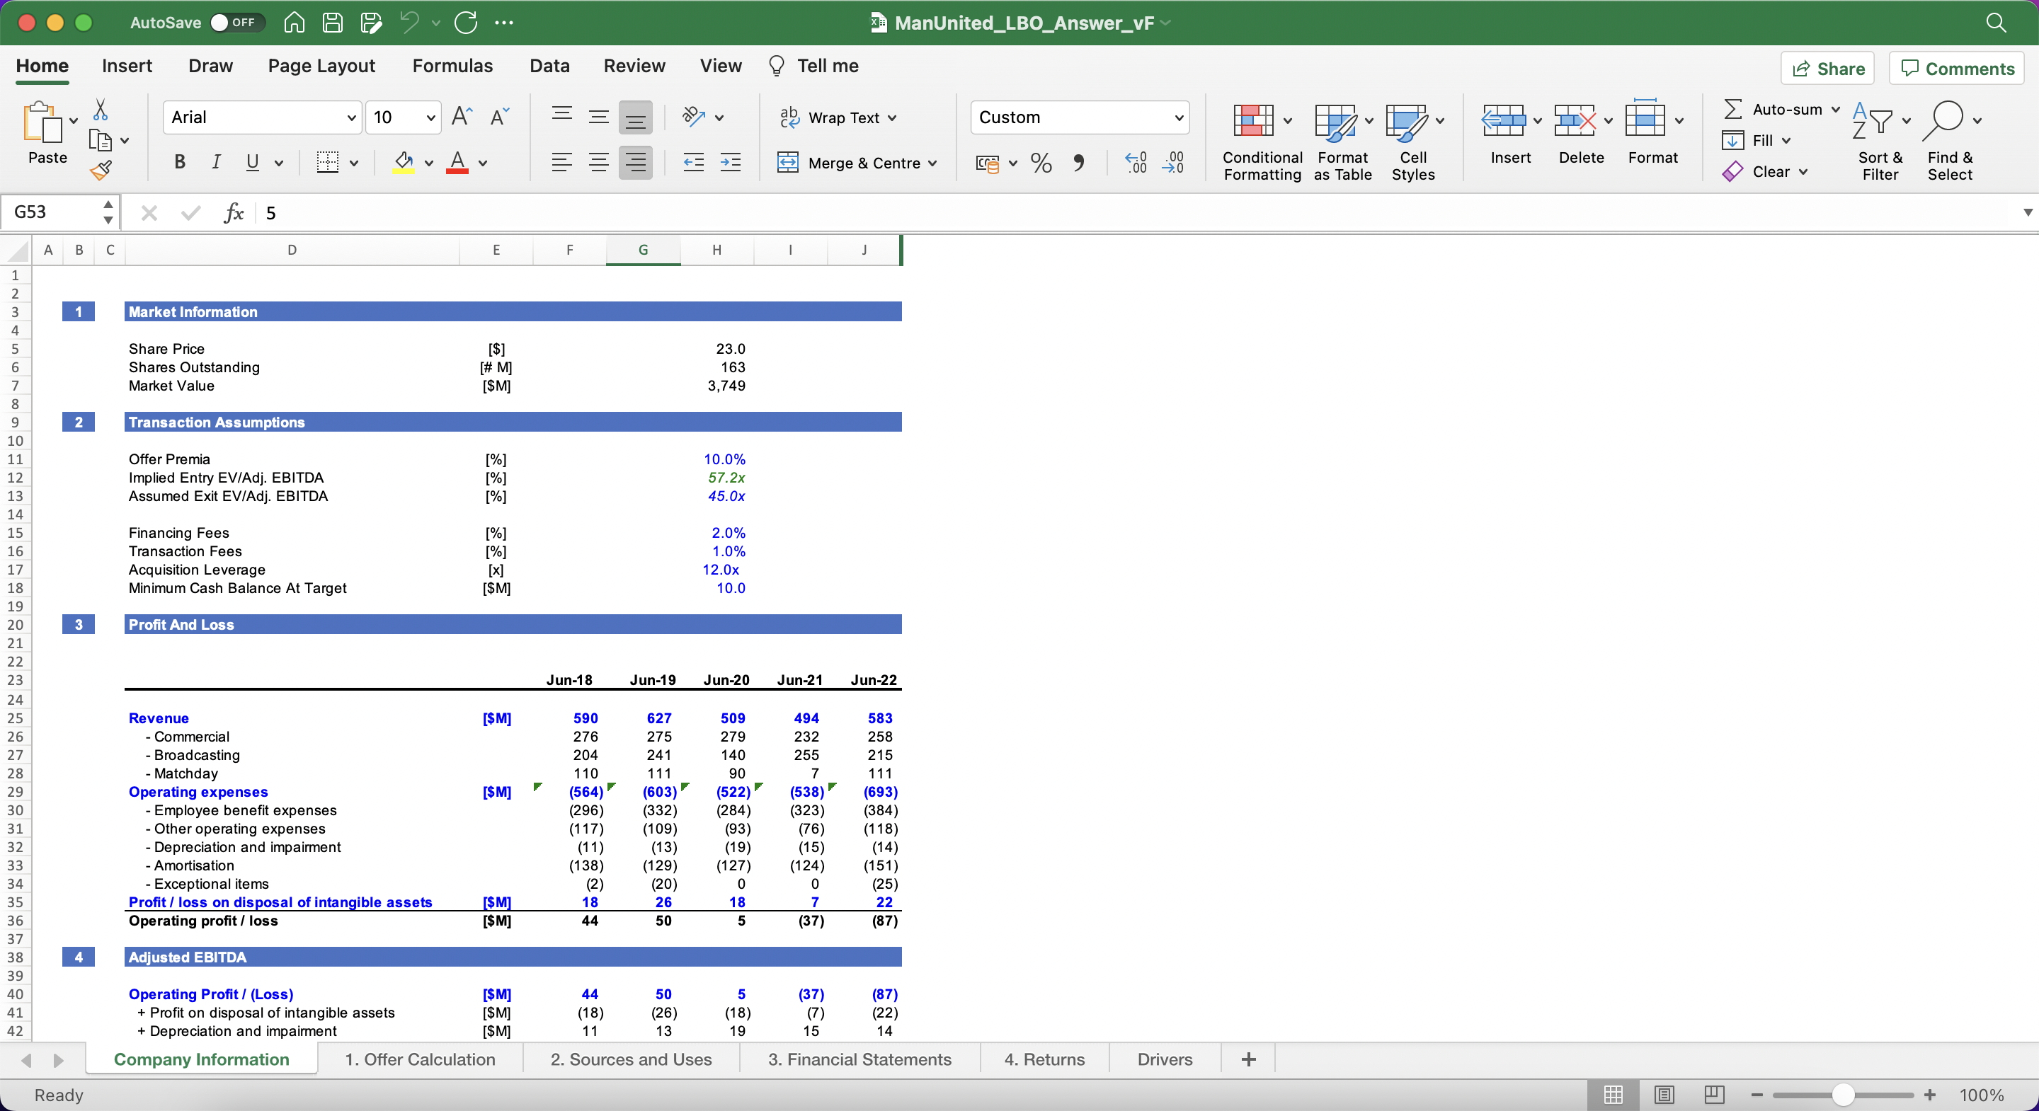Expand the Merge & Centre dropdown arrow
2039x1111 pixels.
(932, 163)
